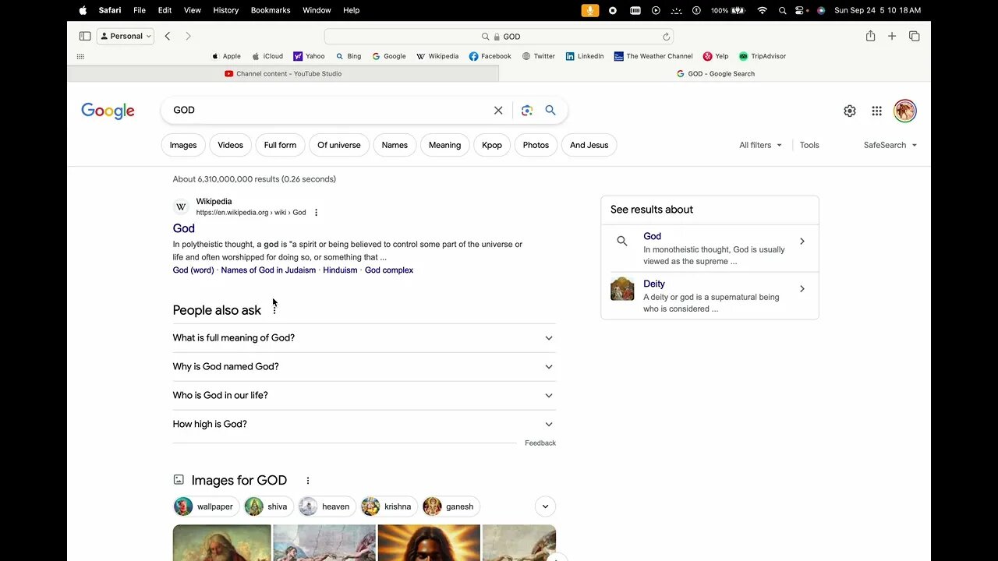Open the File menu
This screenshot has width=998, height=561.
[x=140, y=10]
